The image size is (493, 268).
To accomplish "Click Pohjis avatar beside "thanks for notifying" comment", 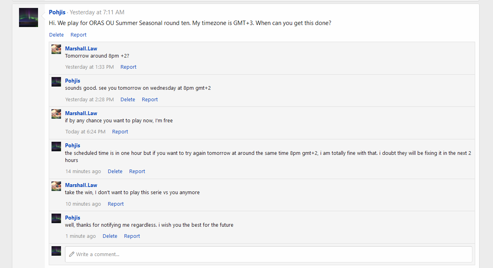I will tap(56, 218).
